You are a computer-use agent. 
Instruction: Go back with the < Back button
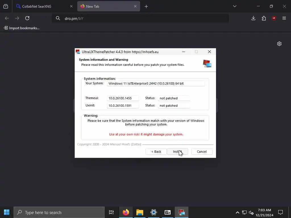click(156, 152)
